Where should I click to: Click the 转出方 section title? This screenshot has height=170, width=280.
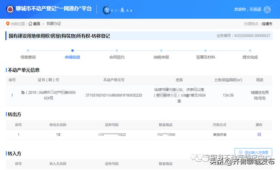(x=14, y=114)
